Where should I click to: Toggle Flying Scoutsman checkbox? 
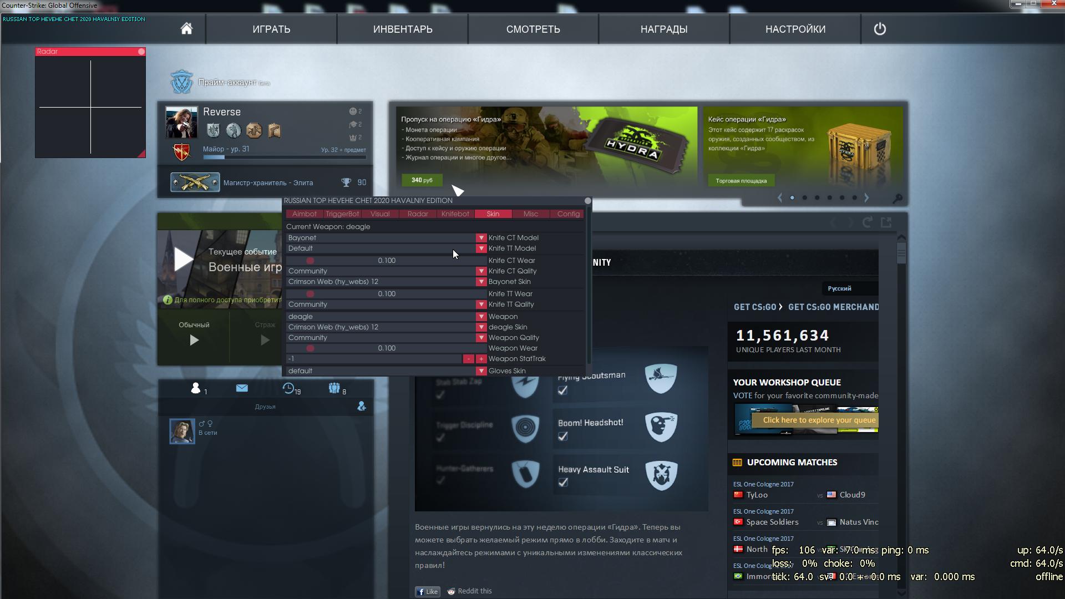[562, 390]
